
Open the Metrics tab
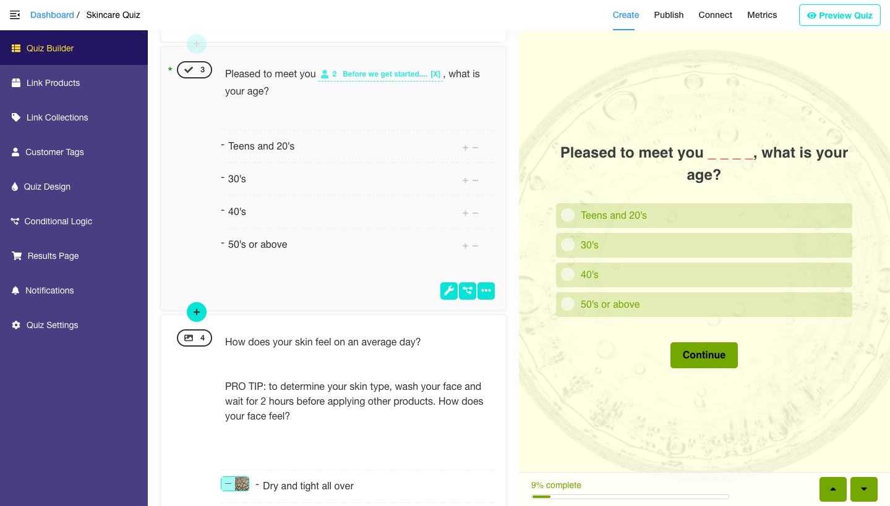click(x=761, y=15)
